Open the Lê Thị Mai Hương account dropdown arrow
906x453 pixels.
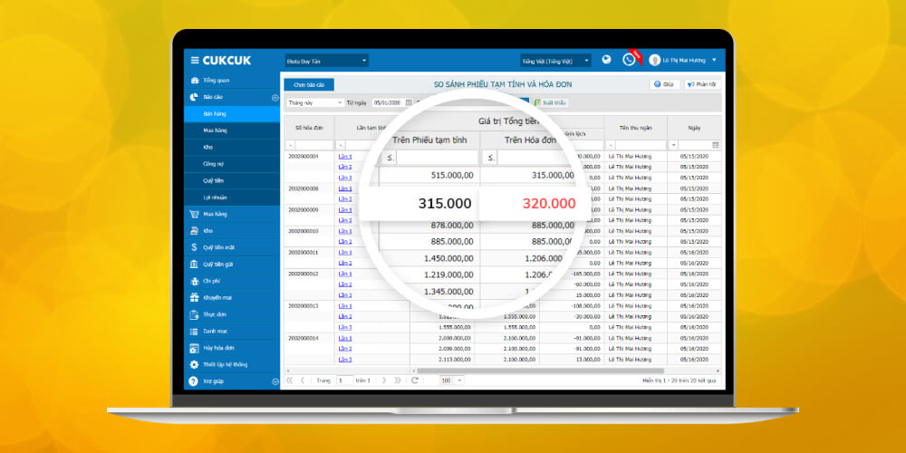click(x=714, y=60)
